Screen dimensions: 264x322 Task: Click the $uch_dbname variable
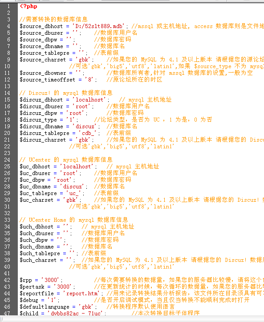[37, 247]
